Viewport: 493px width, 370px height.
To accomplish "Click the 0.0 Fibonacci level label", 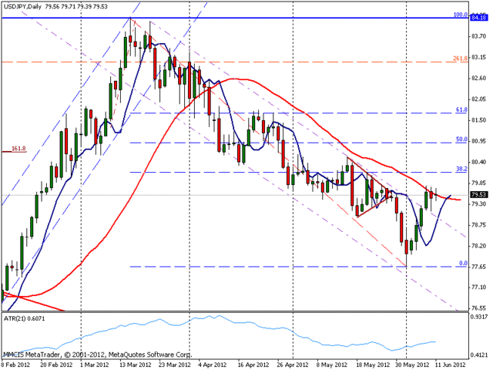I will [x=464, y=263].
